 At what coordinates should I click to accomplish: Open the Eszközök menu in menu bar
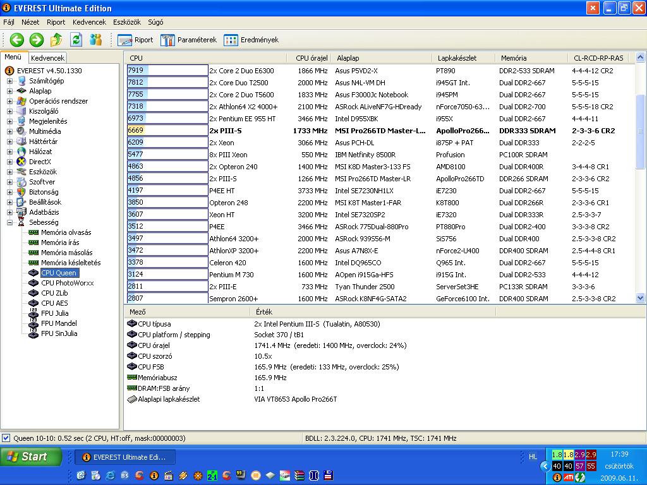127,22
